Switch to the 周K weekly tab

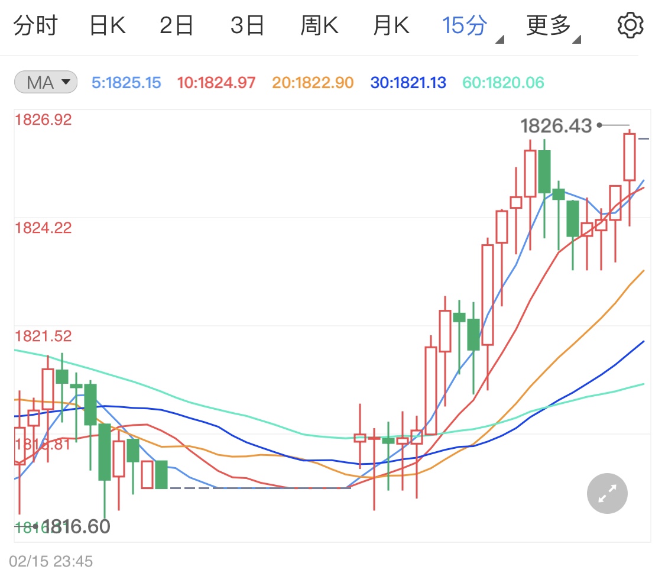[x=319, y=25]
